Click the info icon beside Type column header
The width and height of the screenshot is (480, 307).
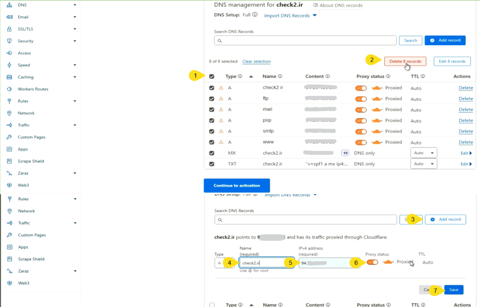tap(240, 76)
